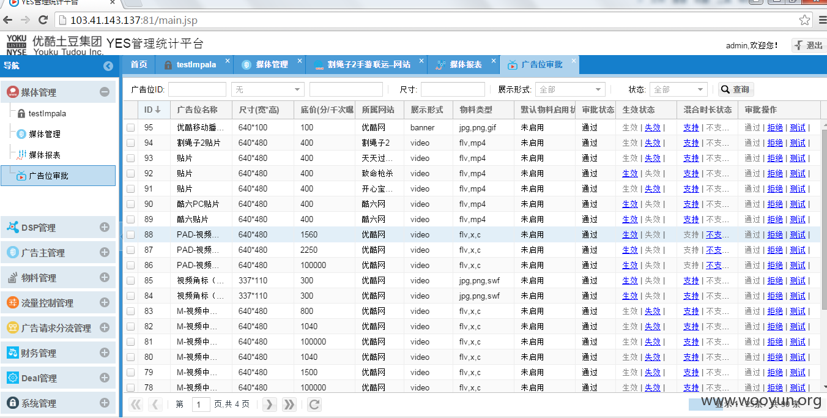
Task: Check the row with ID 94
Action: (130, 143)
